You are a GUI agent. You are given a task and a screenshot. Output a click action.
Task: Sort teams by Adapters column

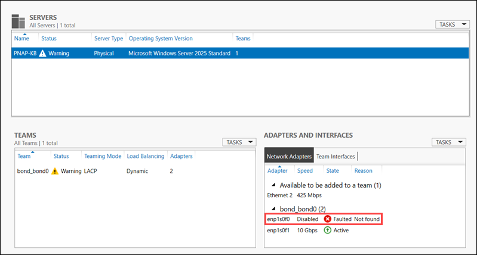181,156
